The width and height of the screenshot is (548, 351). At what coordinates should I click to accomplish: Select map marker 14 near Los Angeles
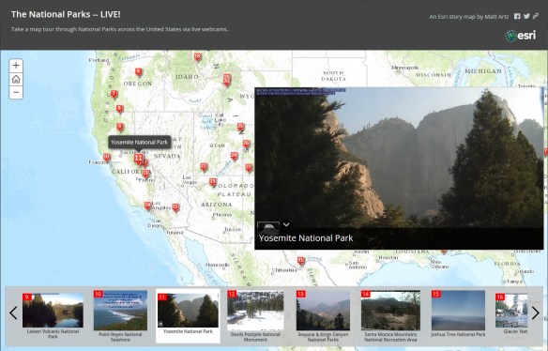coord(148,206)
